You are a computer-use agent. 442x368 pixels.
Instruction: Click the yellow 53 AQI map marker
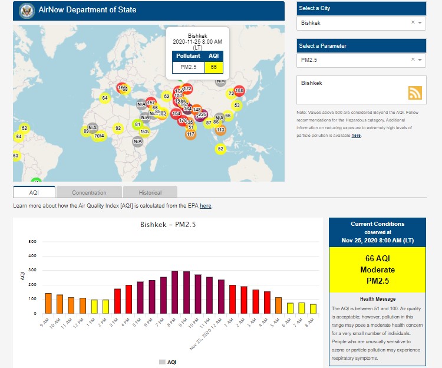pyautogui.click(x=237, y=106)
